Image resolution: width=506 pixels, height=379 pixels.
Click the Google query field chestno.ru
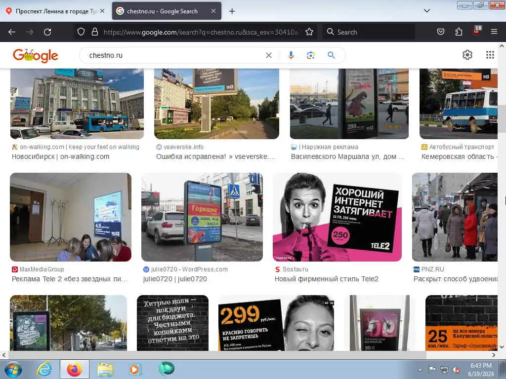click(x=174, y=55)
